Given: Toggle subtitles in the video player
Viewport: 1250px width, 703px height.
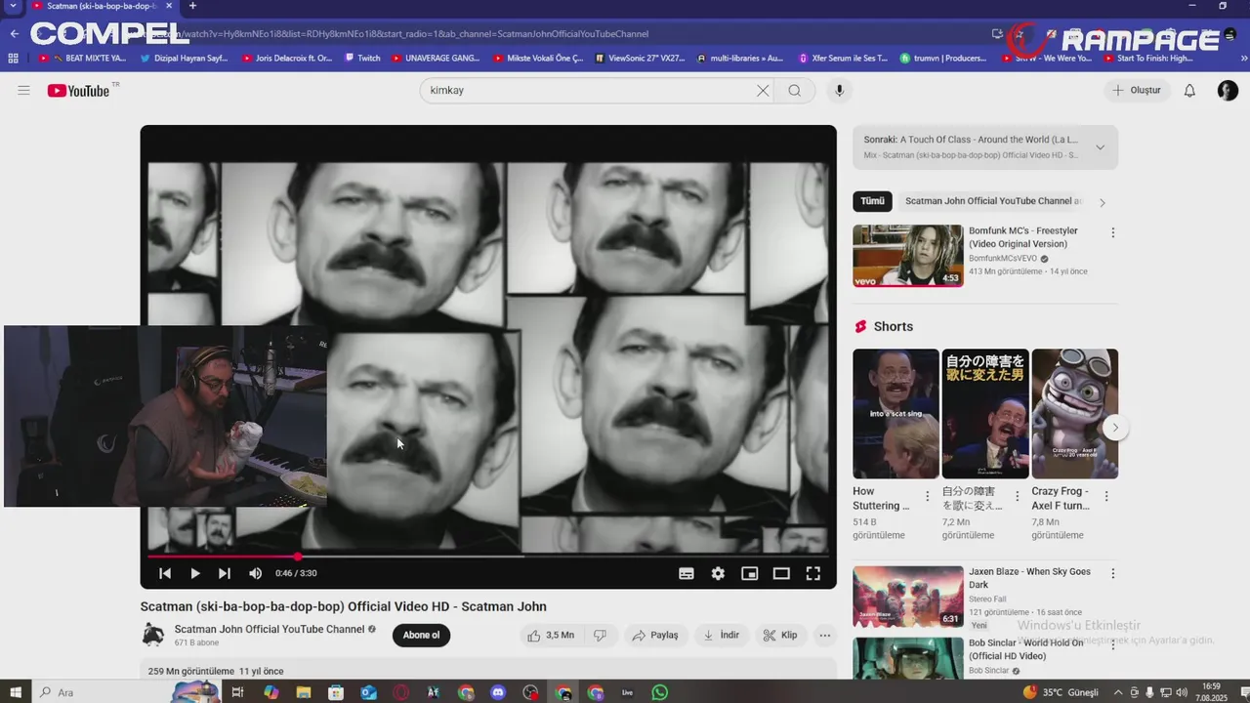Looking at the screenshot, I should coord(687,573).
